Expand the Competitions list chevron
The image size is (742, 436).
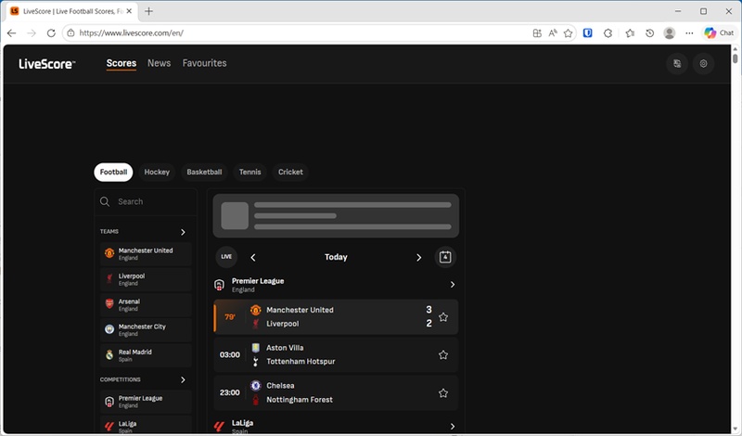click(x=183, y=379)
